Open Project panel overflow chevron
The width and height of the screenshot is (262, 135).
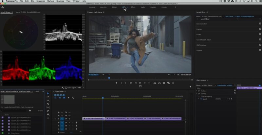(43, 91)
